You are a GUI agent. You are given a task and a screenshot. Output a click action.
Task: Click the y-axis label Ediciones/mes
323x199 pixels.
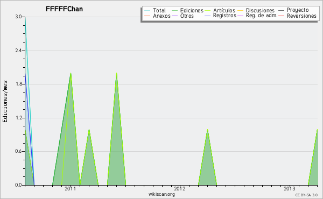(x=5, y=102)
